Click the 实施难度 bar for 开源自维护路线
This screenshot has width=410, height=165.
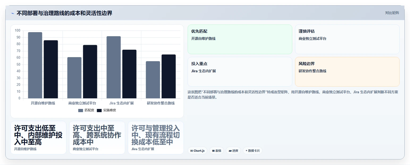(51, 69)
